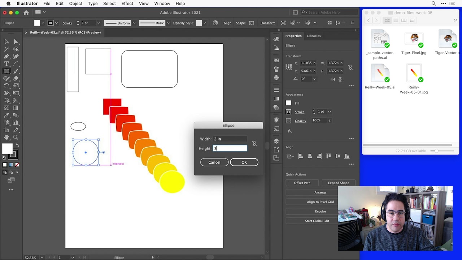Click the Fill color swatch in Appearance

288,103
